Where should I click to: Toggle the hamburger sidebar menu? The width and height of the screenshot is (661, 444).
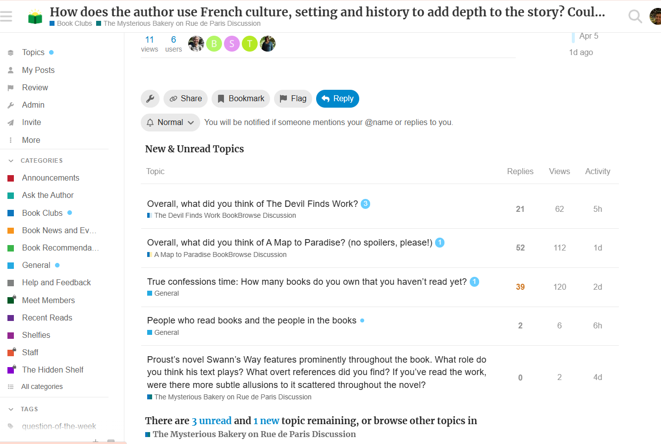click(6, 16)
